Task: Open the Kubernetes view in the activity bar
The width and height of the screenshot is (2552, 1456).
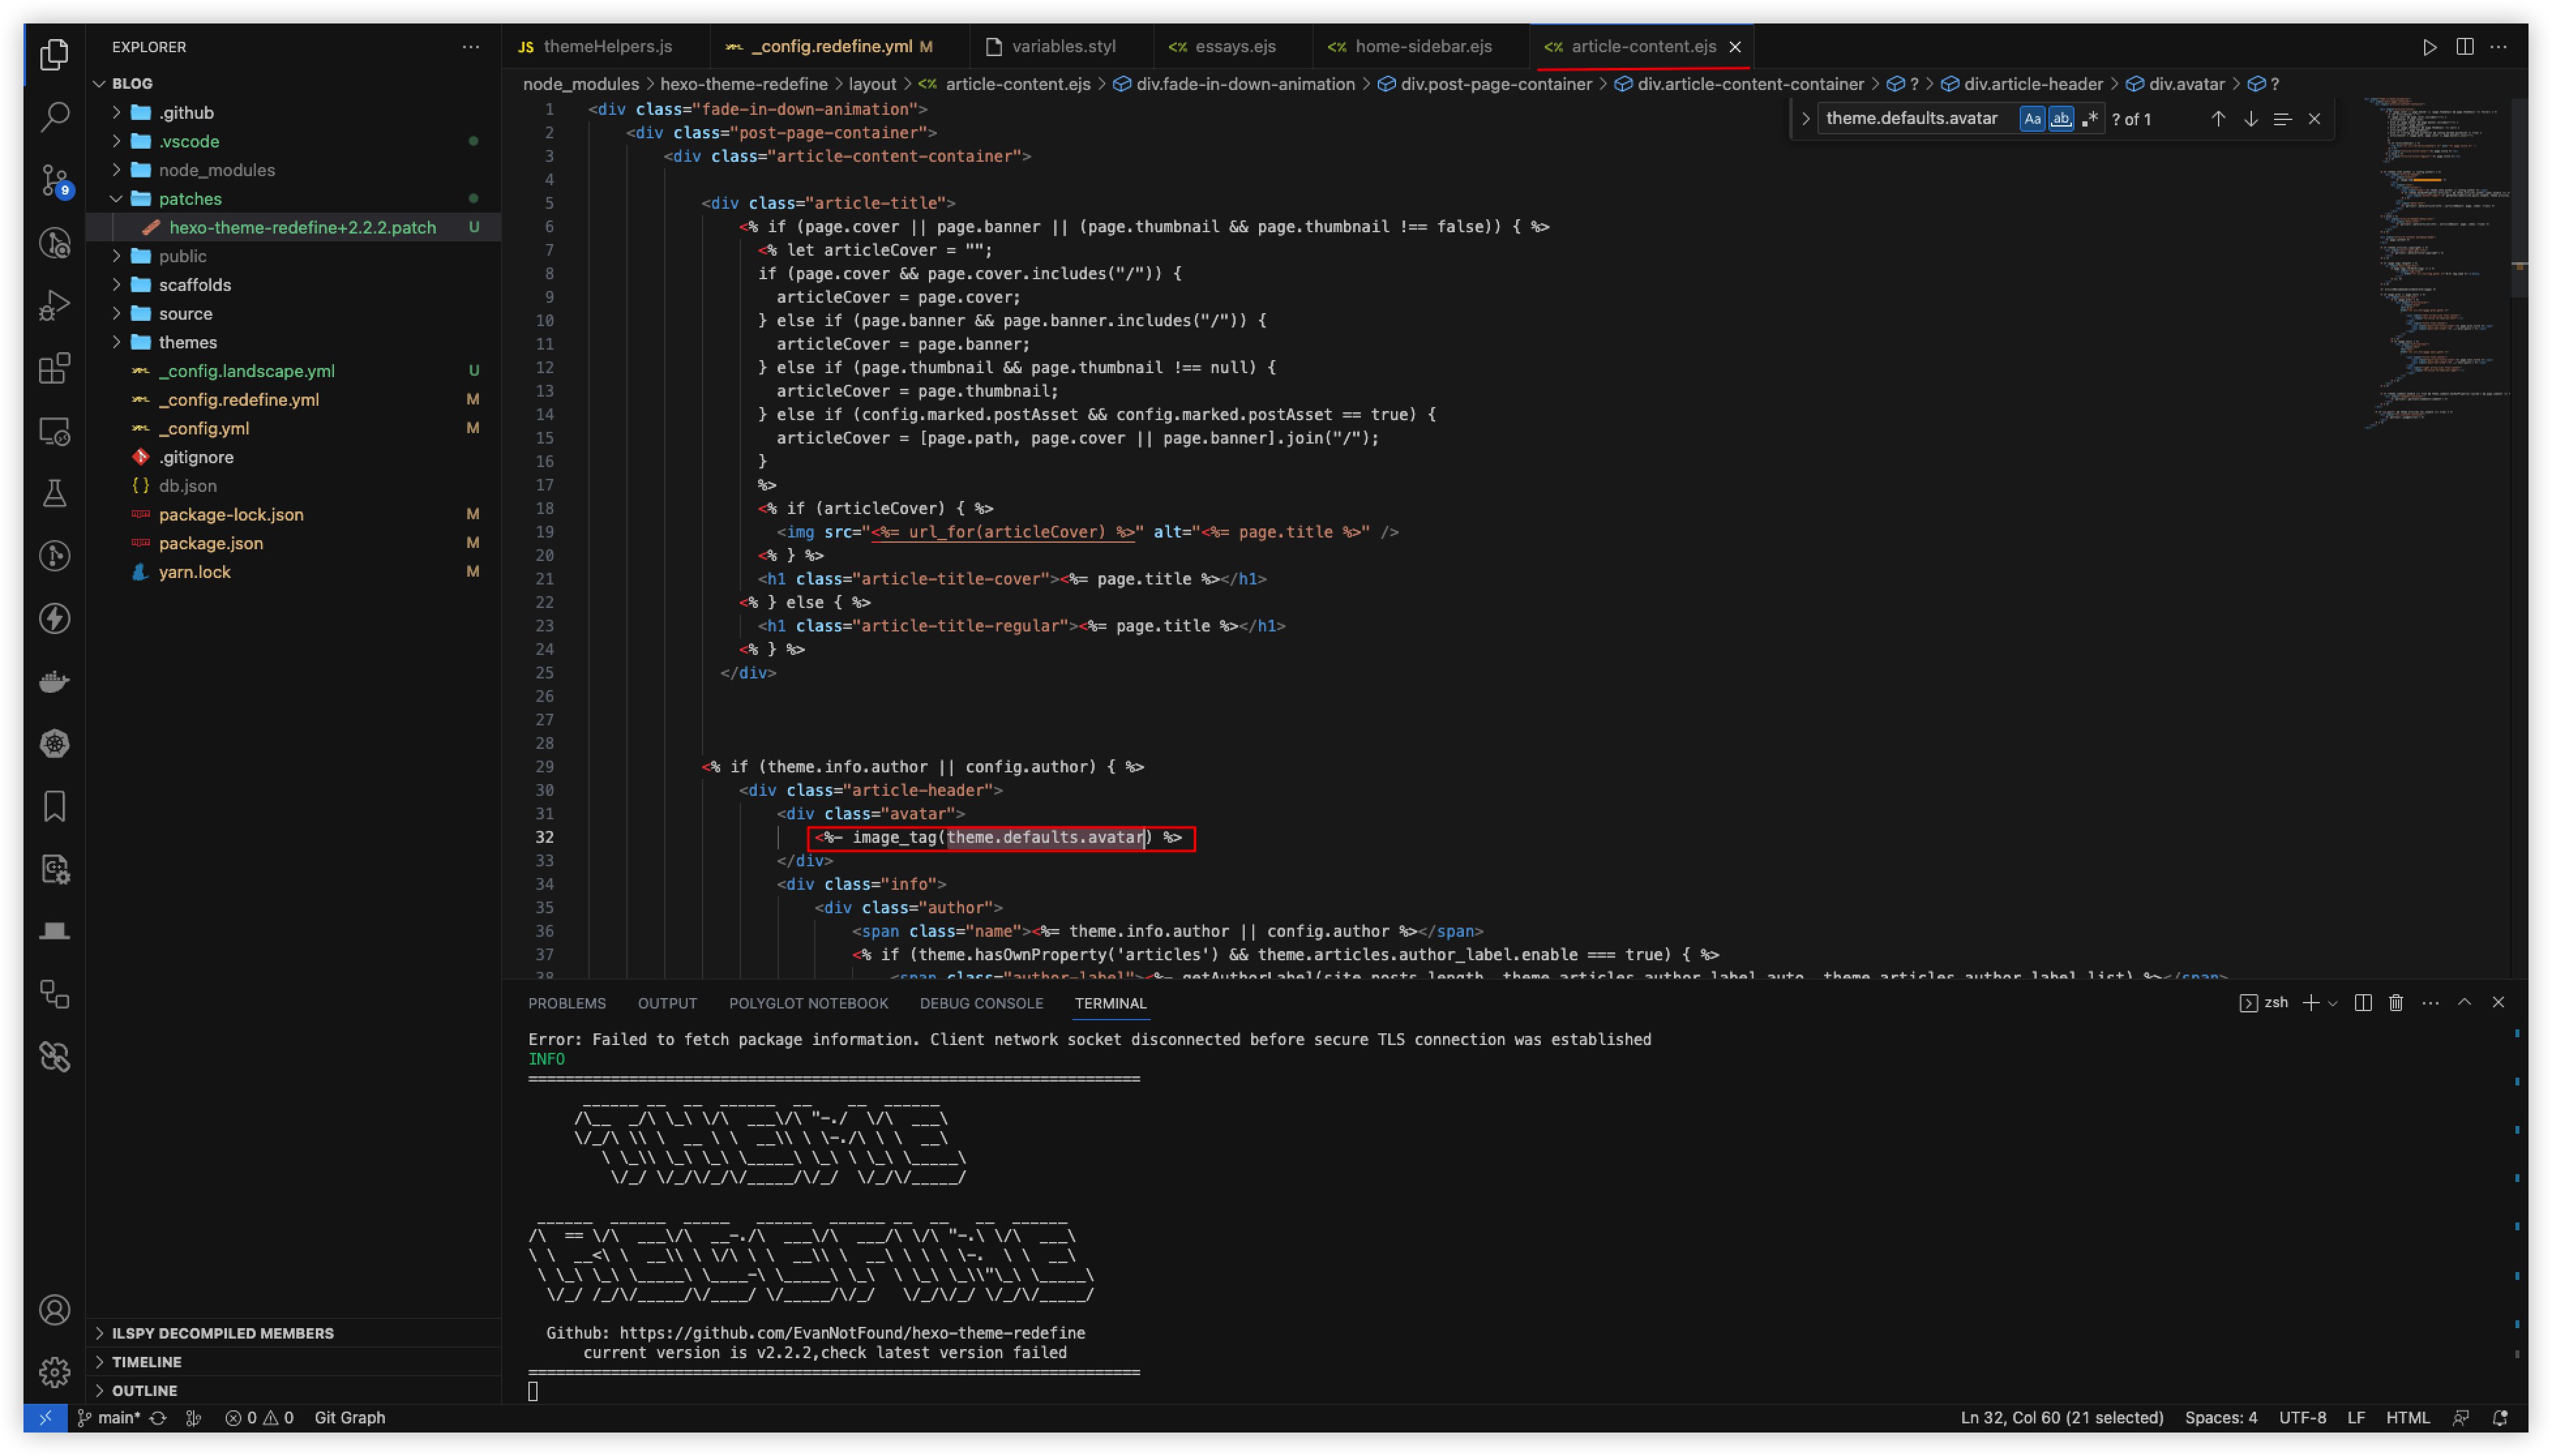Action: click(55, 744)
